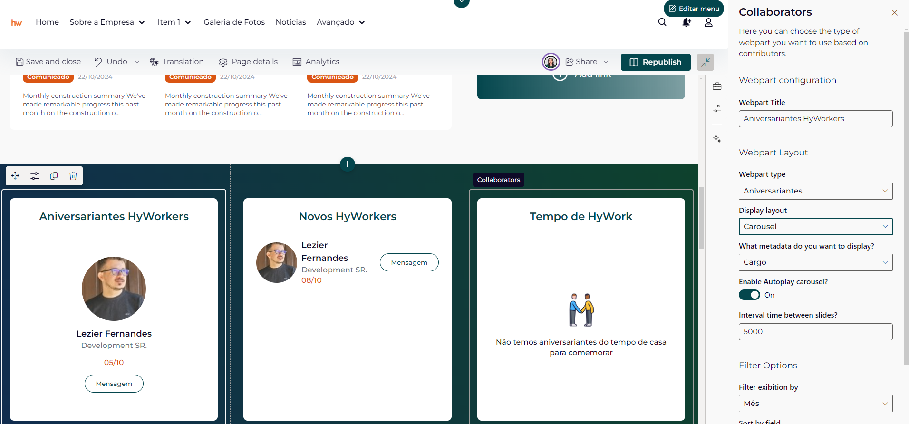Duplicate the webpart with copy icon

click(x=54, y=176)
